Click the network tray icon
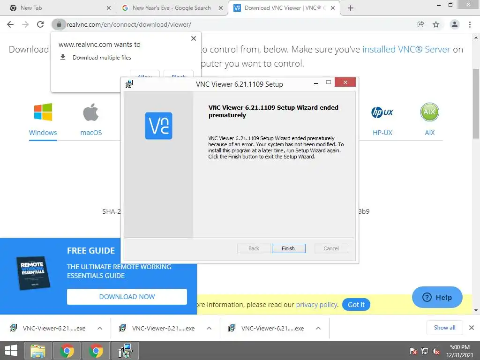The height and width of the screenshot is (360, 480). click(425, 351)
